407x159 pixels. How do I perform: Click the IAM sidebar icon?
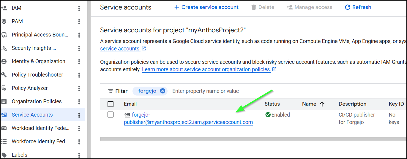coord(4,8)
